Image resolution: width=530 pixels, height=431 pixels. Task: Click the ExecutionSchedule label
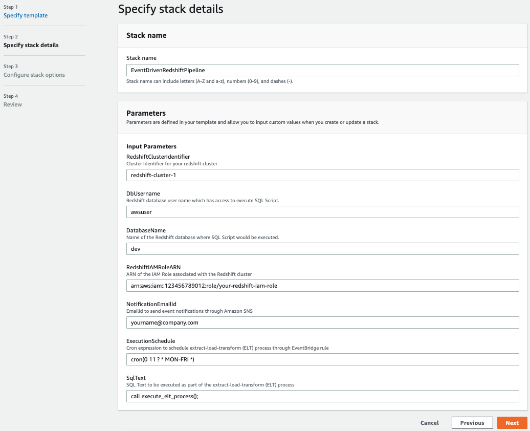tap(151, 341)
